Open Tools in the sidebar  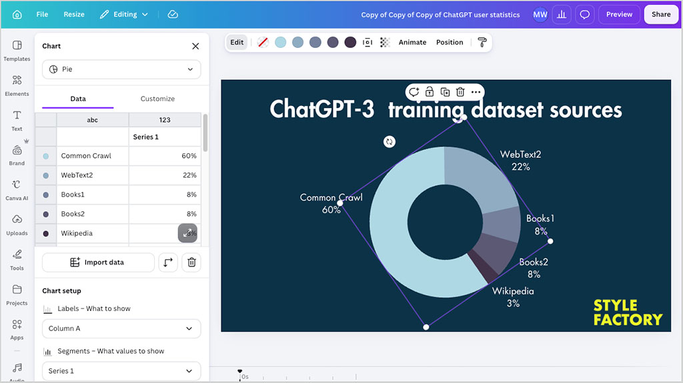point(17,260)
